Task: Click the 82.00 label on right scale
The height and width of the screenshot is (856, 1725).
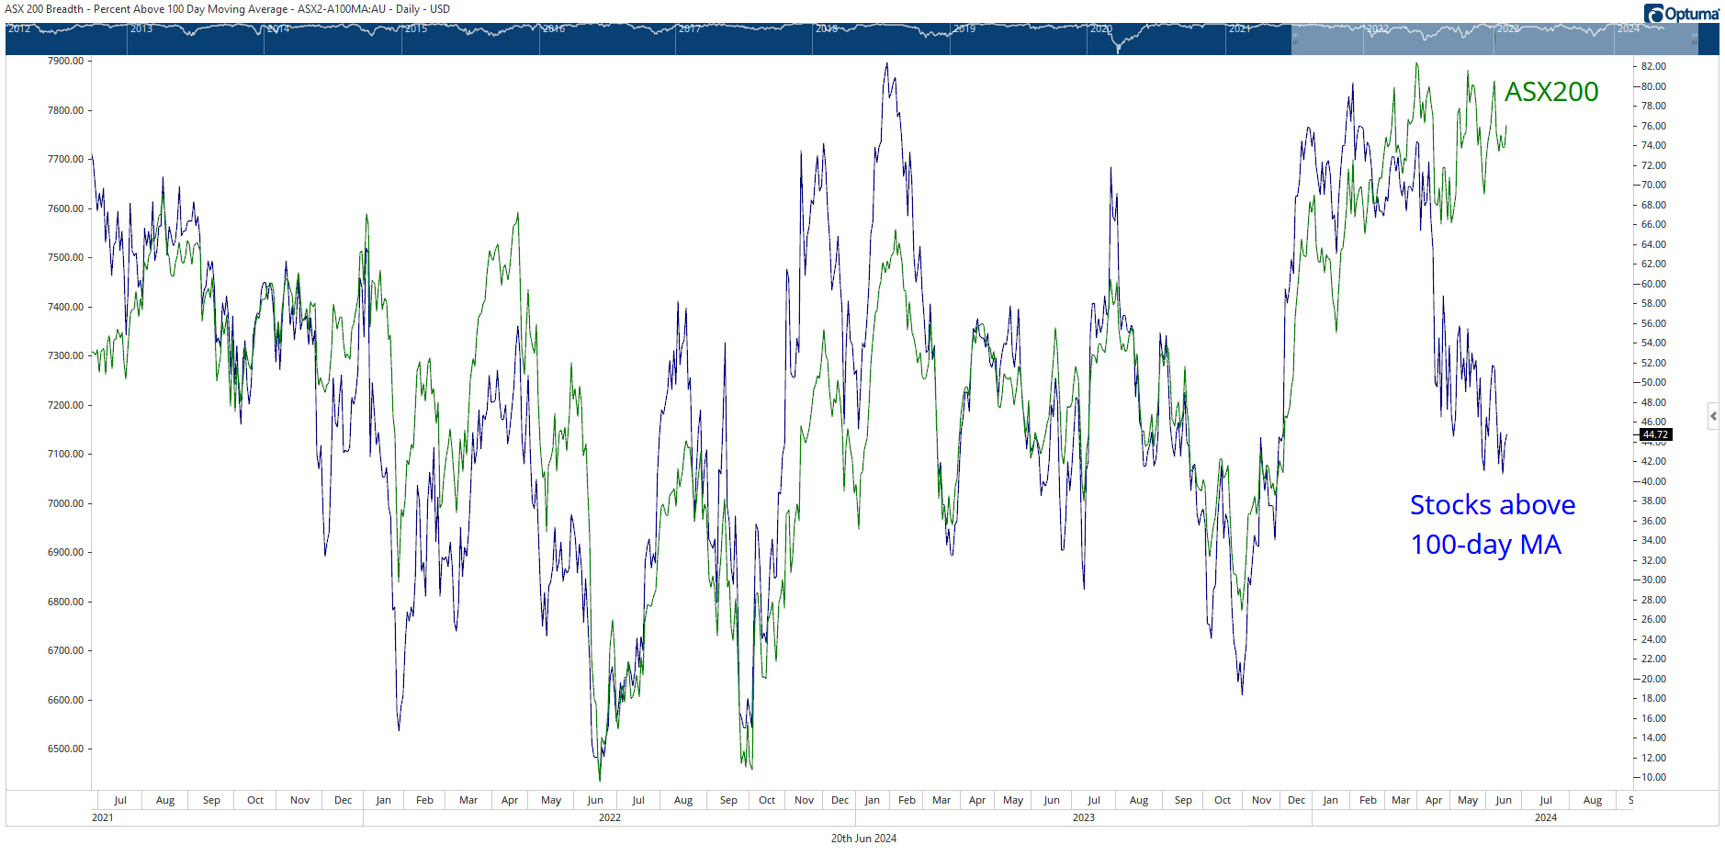Action: pos(1653,67)
